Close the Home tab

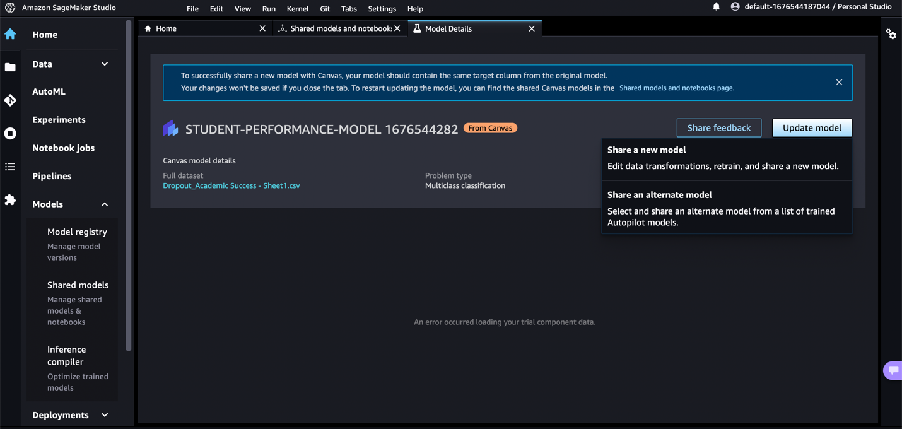pyautogui.click(x=262, y=28)
